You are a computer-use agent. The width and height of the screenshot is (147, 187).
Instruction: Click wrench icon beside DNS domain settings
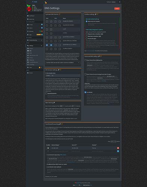click(x=59, y=70)
